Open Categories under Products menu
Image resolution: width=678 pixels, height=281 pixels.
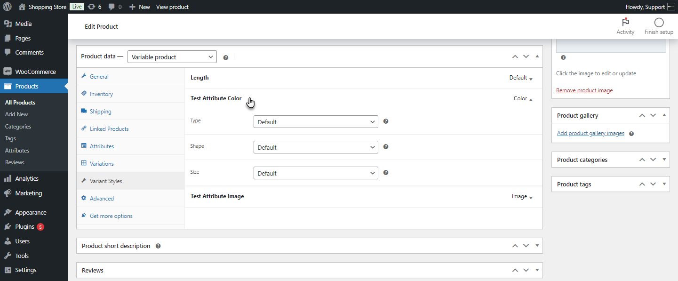tap(18, 127)
